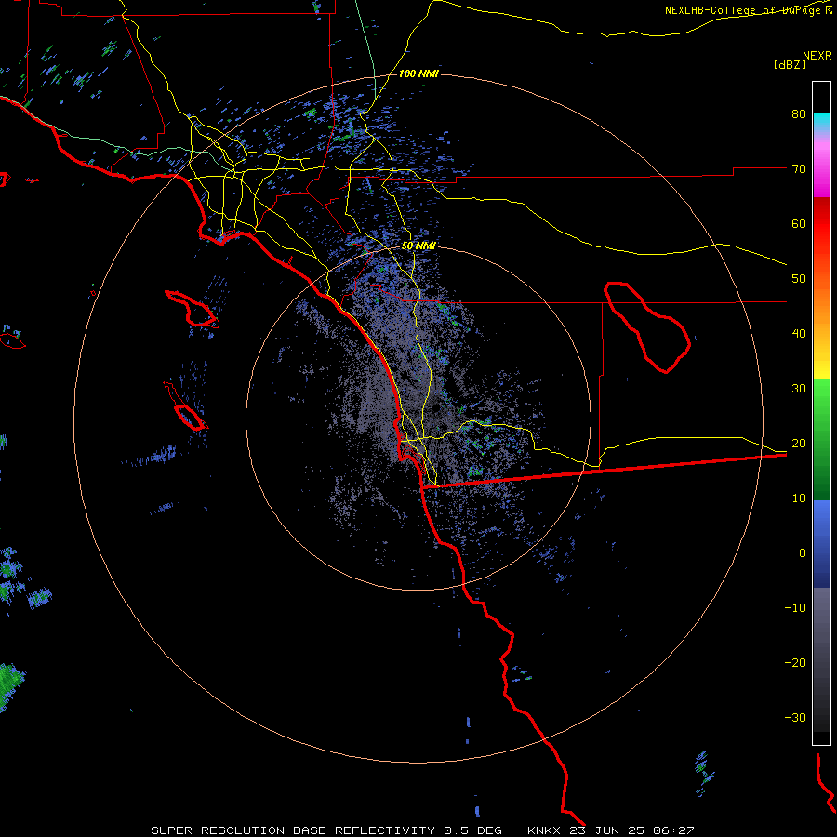Click the NEXR label above the color scale
837x837 pixels.
point(817,56)
